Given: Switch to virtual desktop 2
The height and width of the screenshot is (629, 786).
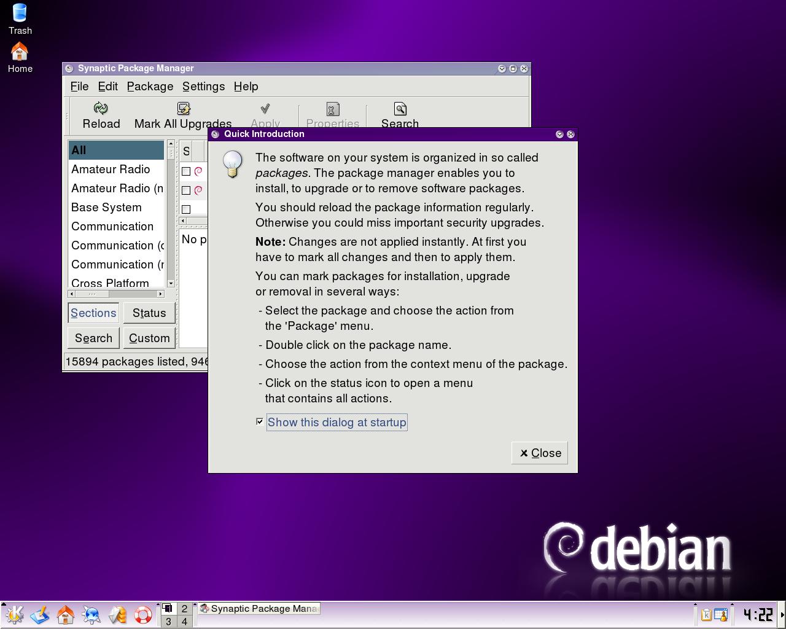Looking at the screenshot, I should click(x=184, y=609).
